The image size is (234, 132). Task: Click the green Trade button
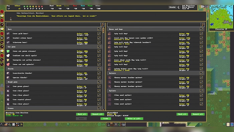click(x=106, y=119)
